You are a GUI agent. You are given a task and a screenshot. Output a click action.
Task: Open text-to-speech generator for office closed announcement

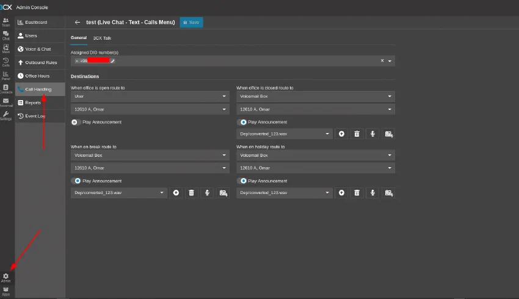388,134
